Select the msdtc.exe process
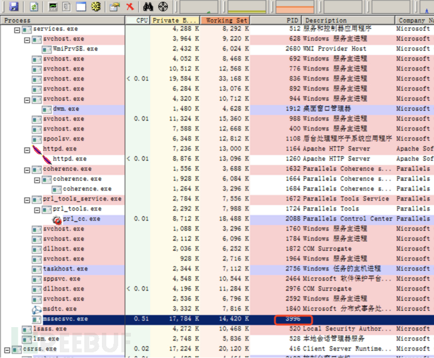434x358 pixels. pos(60,309)
